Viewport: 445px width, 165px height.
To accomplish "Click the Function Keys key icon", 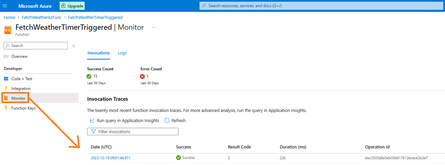I will (6, 108).
